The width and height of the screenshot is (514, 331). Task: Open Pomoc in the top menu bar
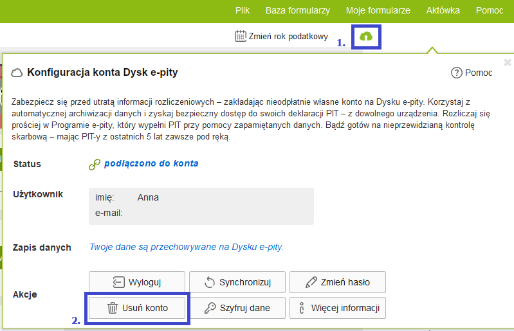(x=490, y=11)
